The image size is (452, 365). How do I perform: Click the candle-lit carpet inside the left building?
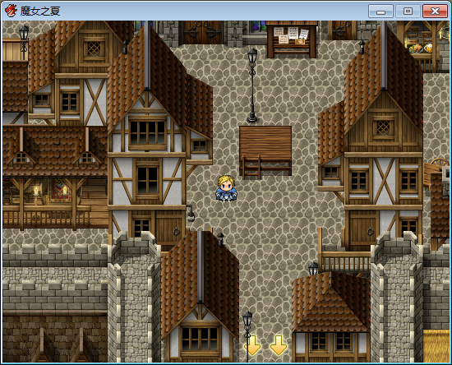(59, 190)
